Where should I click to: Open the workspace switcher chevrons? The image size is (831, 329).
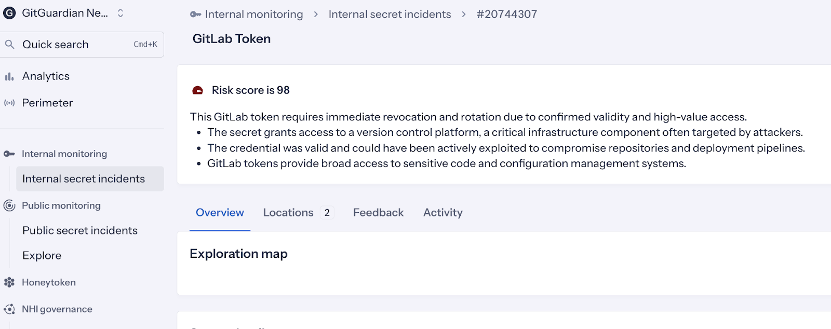pyautogui.click(x=120, y=13)
